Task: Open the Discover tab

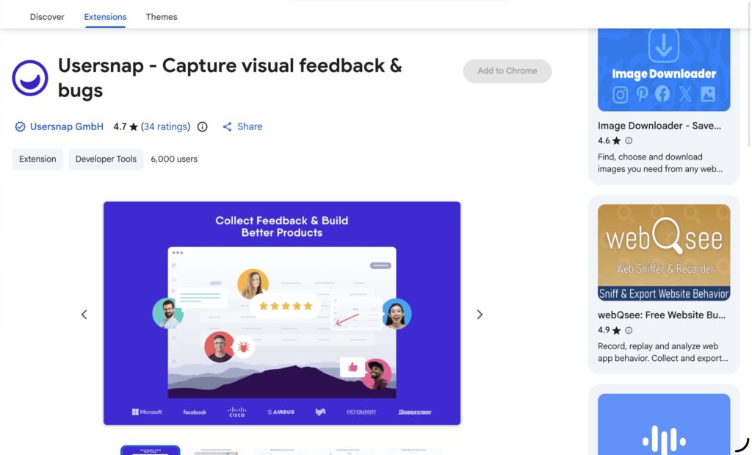Action: click(x=47, y=17)
